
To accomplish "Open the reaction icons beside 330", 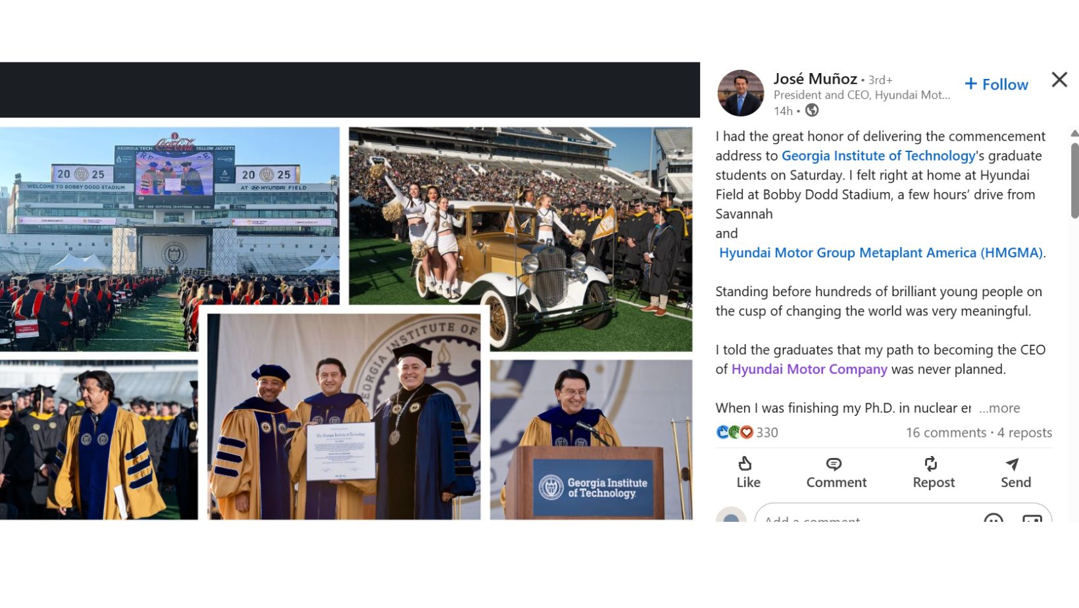I will [734, 432].
